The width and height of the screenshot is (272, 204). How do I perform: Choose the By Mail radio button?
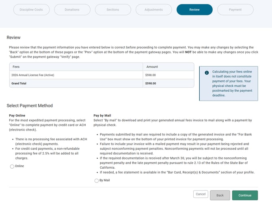(x=97, y=180)
